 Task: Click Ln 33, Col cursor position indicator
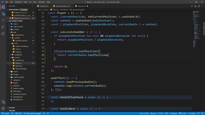click(144, 113)
